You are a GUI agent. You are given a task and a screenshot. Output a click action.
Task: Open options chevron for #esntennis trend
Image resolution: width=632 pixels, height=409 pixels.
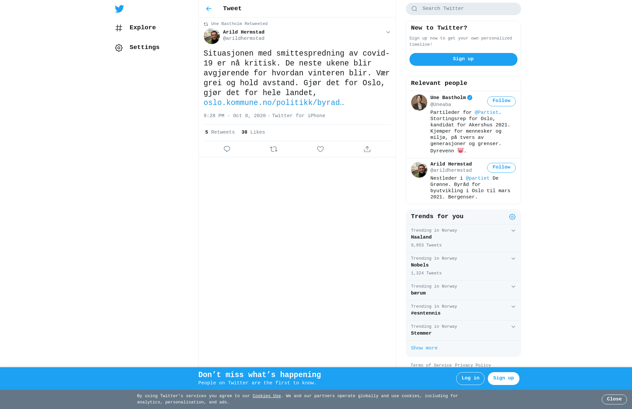pos(513,307)
